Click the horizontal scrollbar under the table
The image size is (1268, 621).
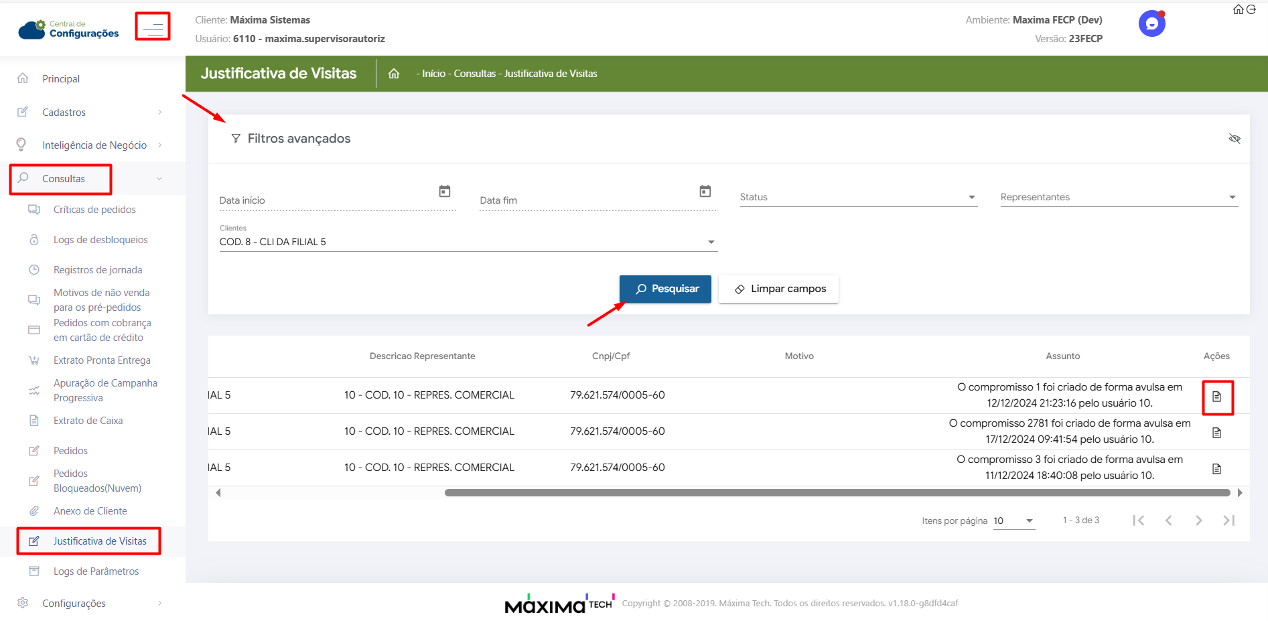point(837,493)
